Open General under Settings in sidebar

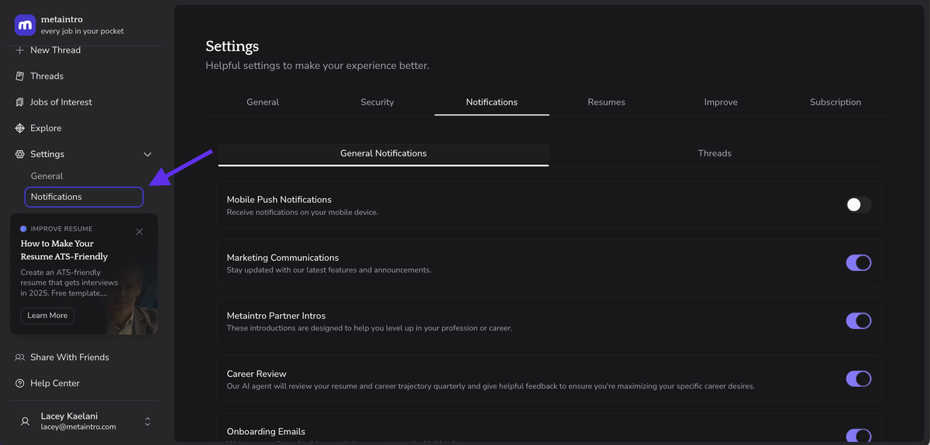tap(46, 176)
